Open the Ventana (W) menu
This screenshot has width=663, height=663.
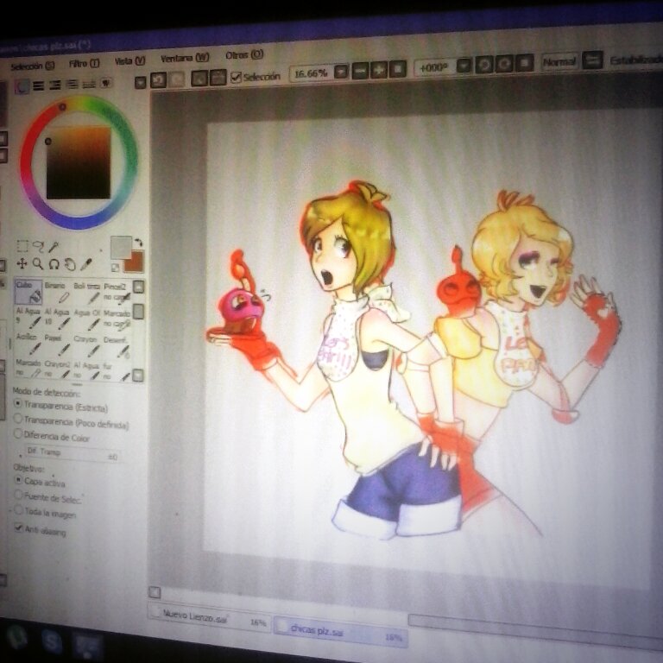pos(185,58)
